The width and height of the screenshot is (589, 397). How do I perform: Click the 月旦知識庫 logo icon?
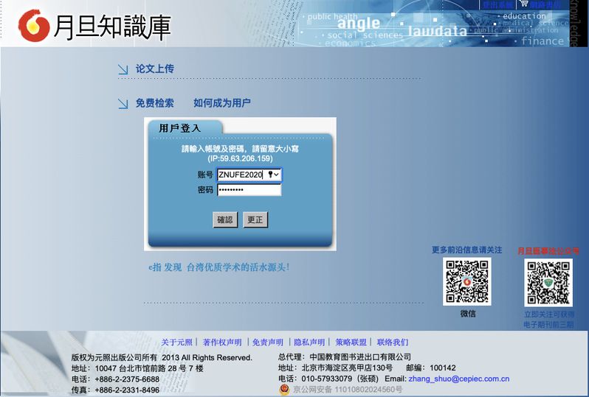34,26
